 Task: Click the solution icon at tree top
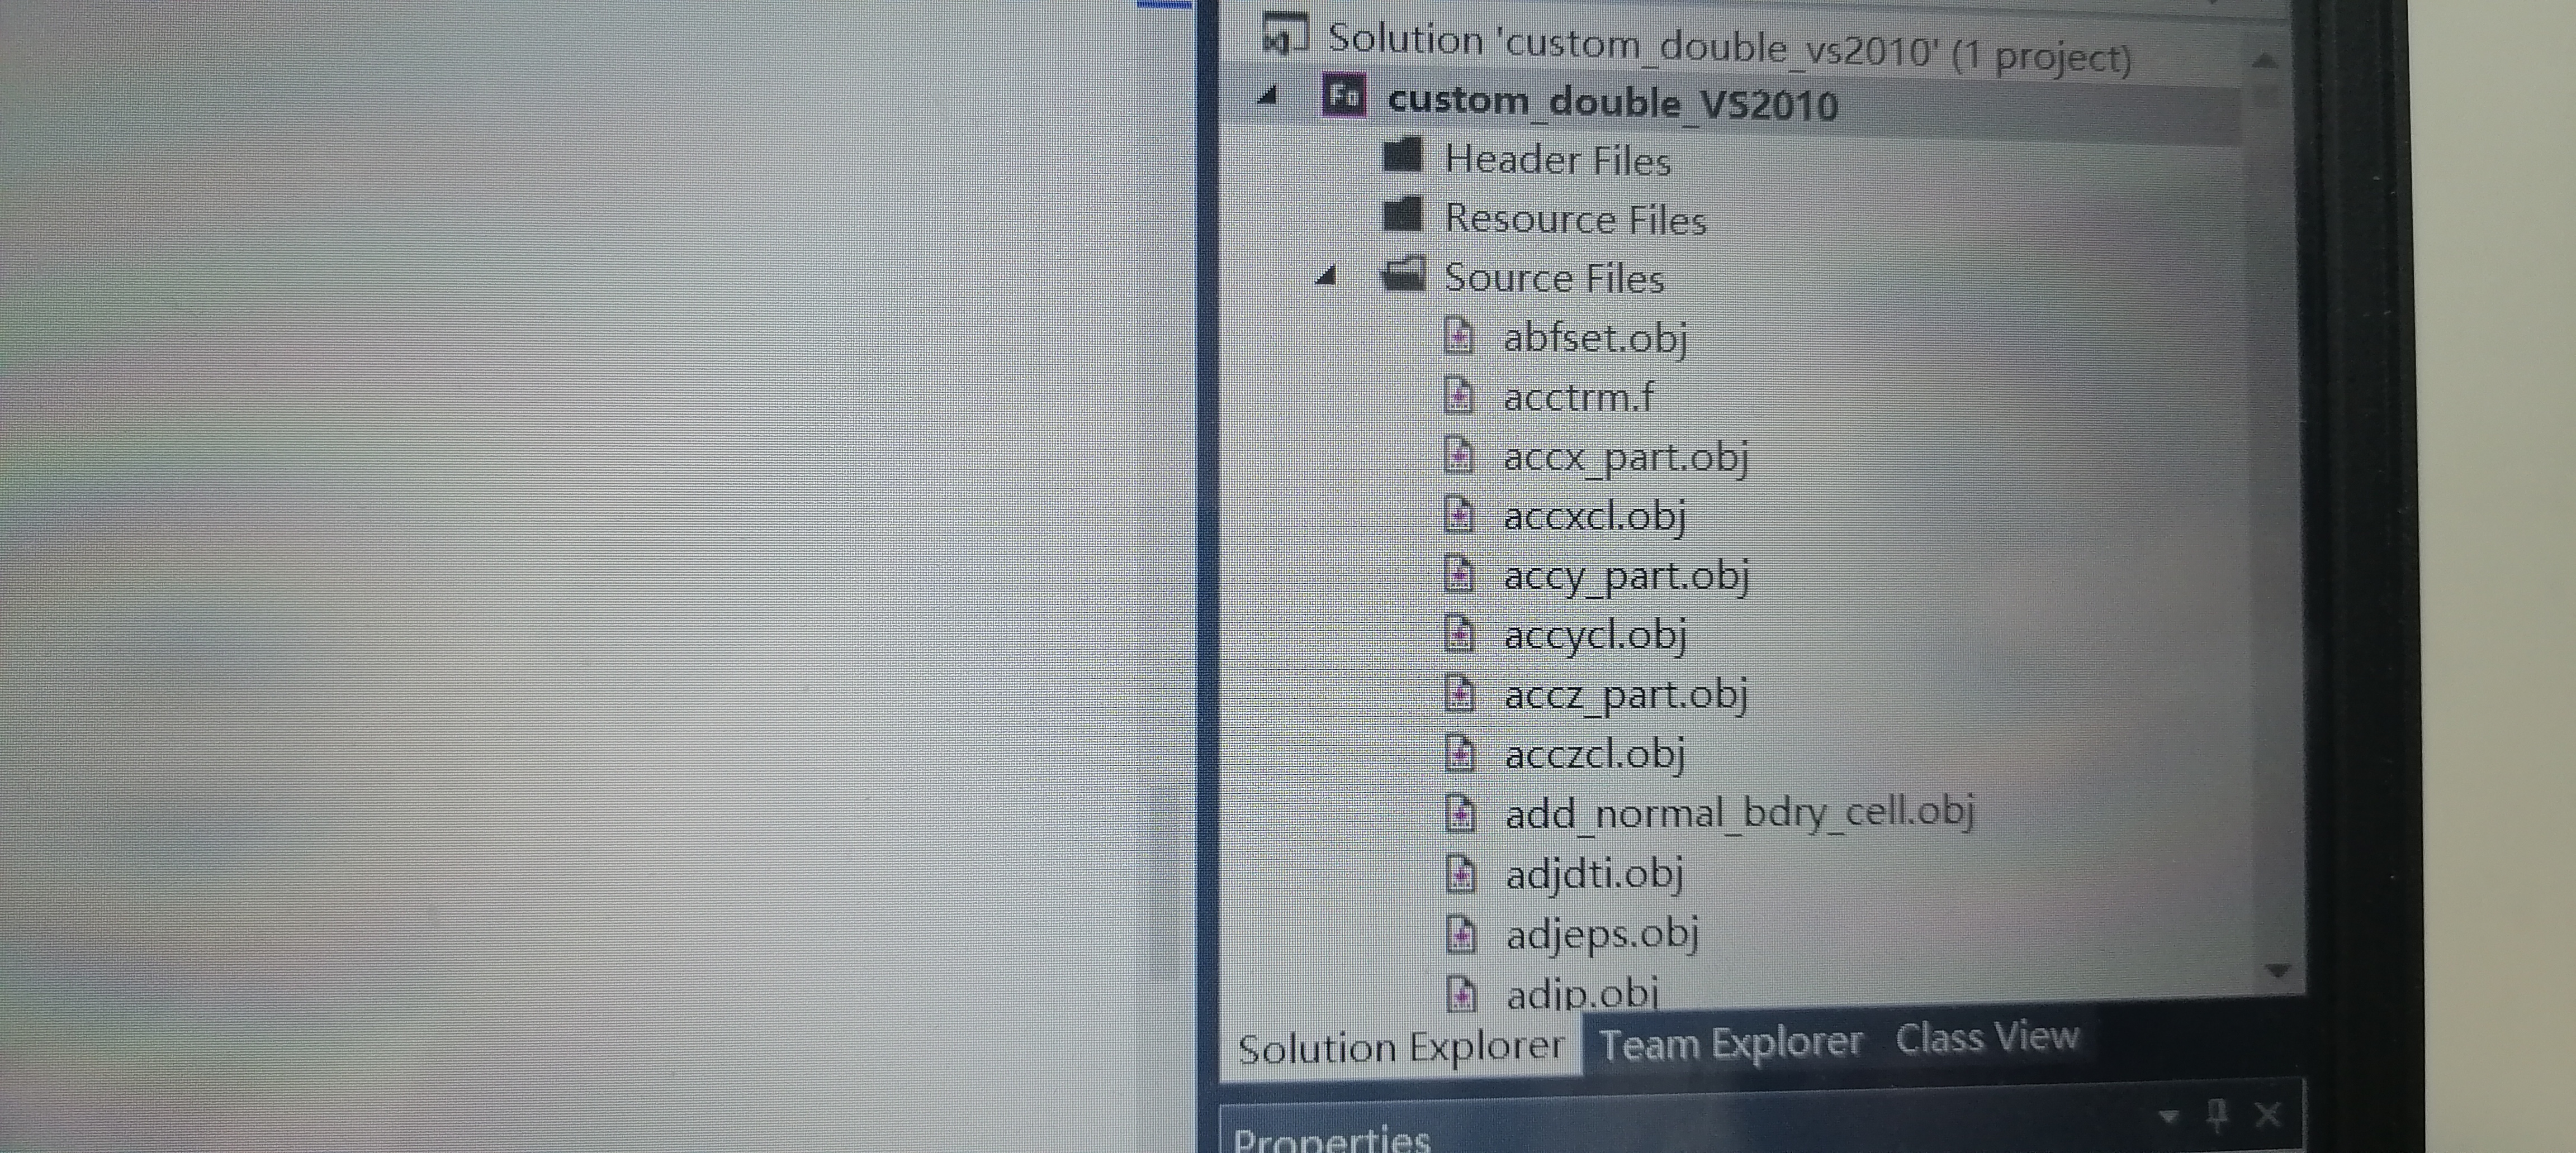1285,34
